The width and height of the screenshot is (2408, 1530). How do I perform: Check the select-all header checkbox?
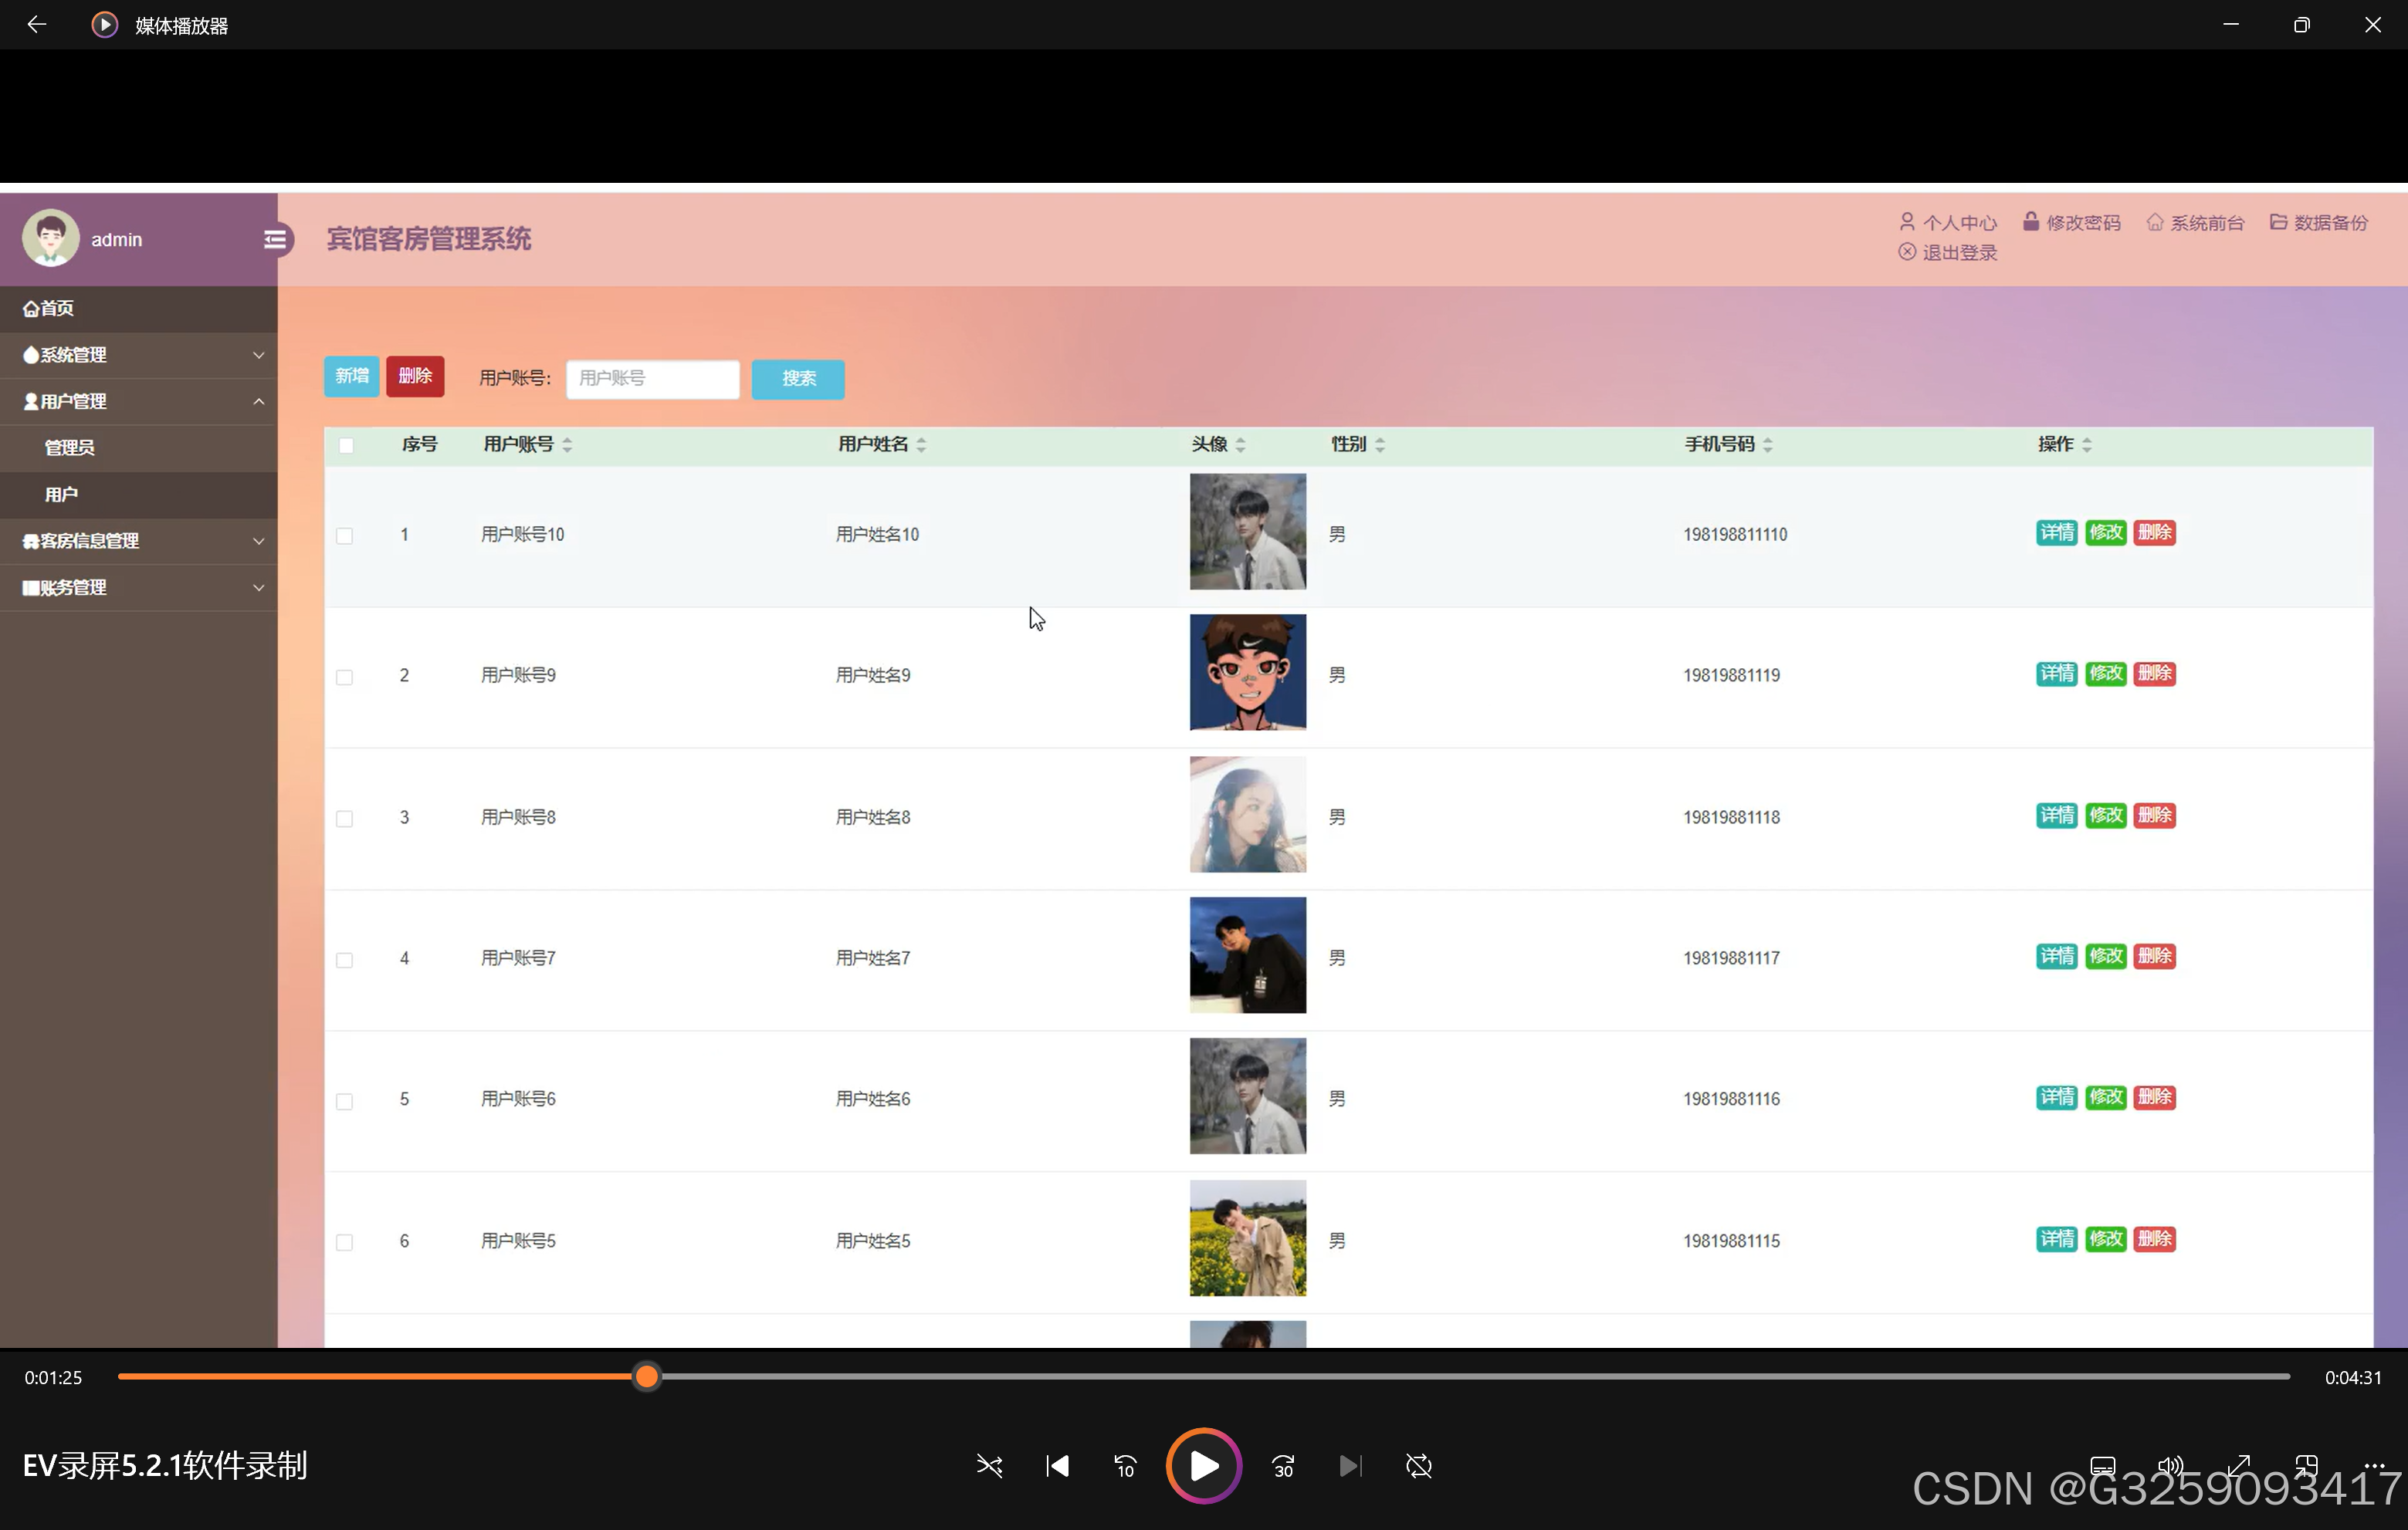click(x=346, y=446)
